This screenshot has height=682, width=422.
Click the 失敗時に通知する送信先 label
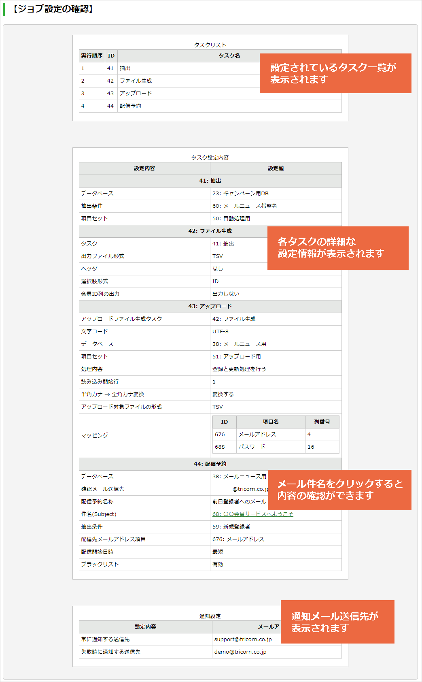click(x=110, y=652)
